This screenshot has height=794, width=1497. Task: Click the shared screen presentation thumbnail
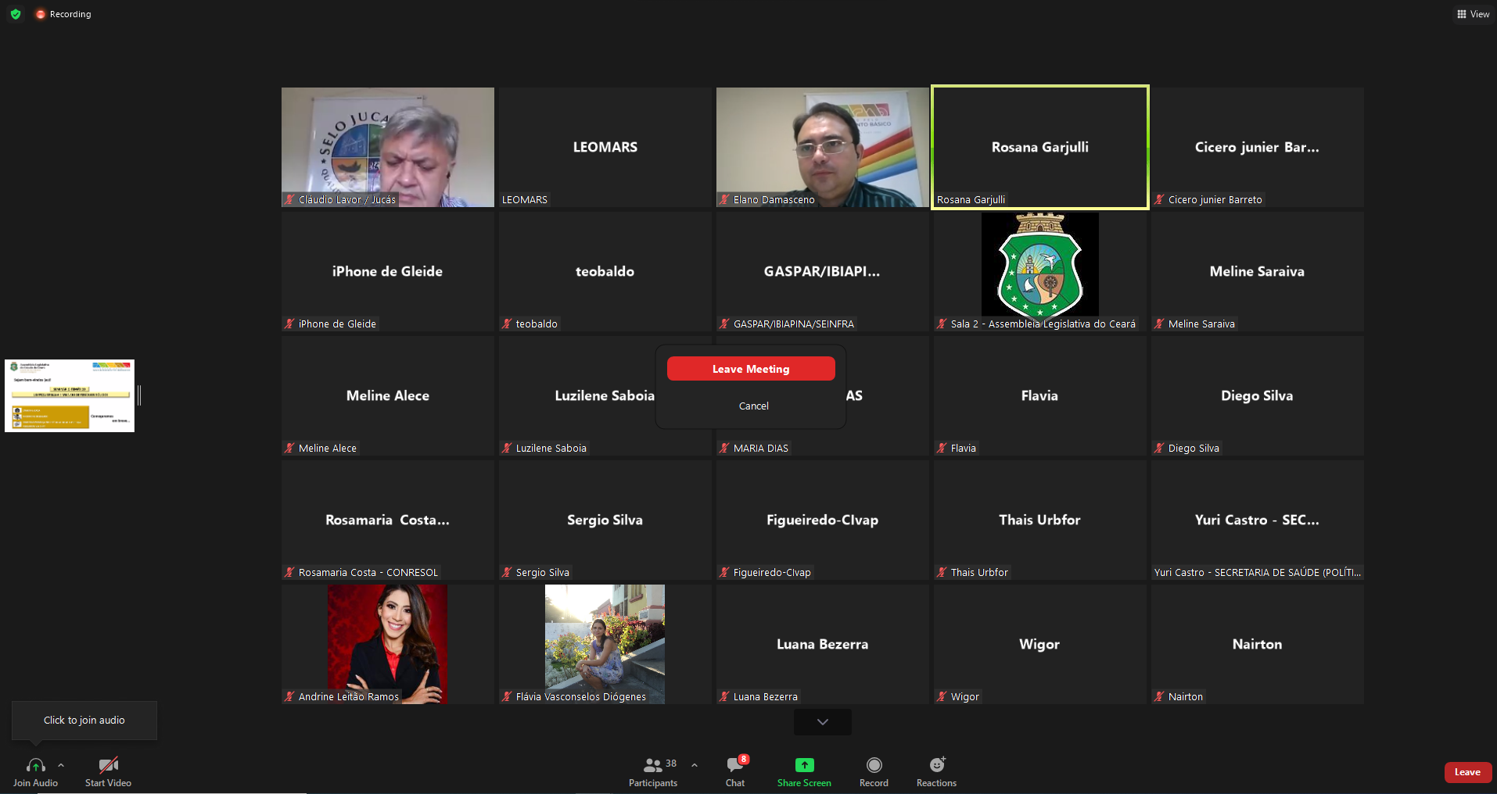coord(70,395)
